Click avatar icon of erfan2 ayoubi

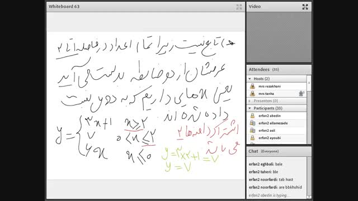click(252, 138)
